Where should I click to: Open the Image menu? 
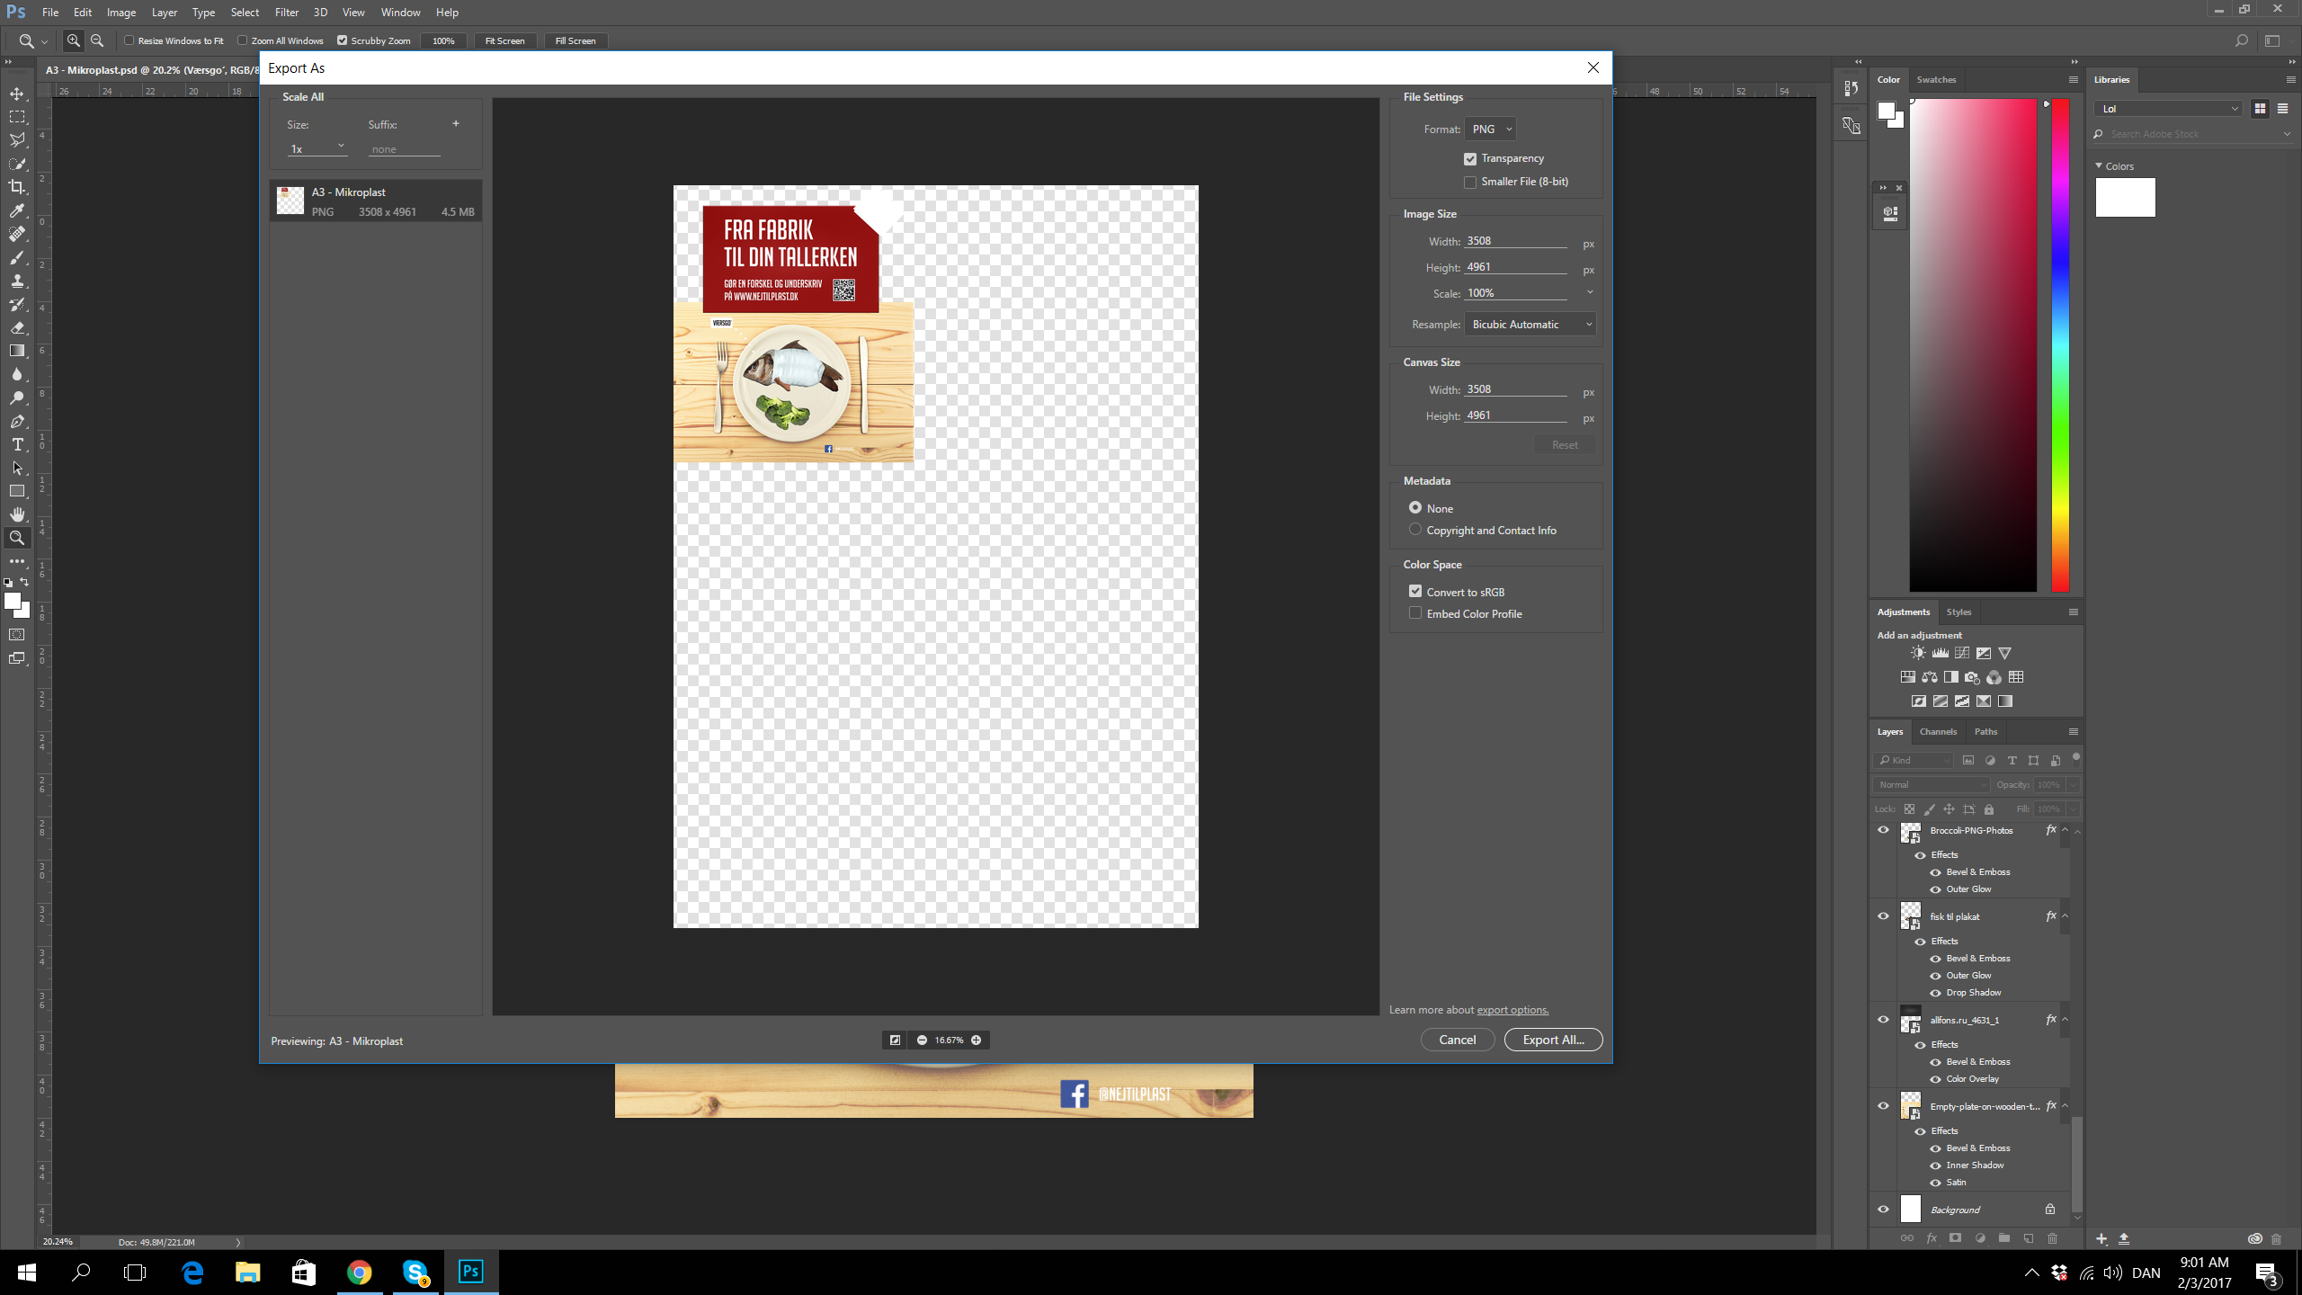tap(121, 13)
